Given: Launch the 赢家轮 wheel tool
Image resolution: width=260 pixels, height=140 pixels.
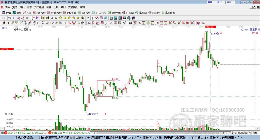Looking at the screenshot, I should tap(141, 13).
